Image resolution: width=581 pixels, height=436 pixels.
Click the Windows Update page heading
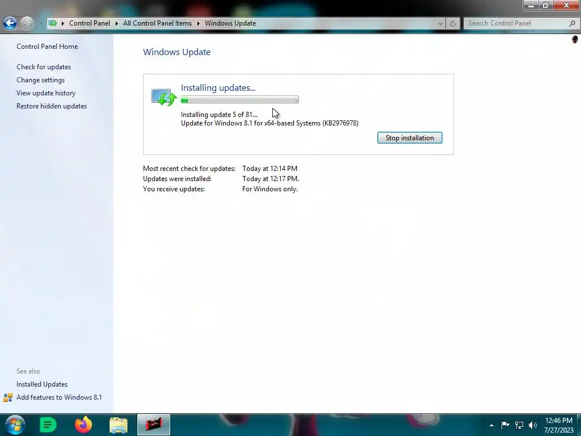(177, 52)
